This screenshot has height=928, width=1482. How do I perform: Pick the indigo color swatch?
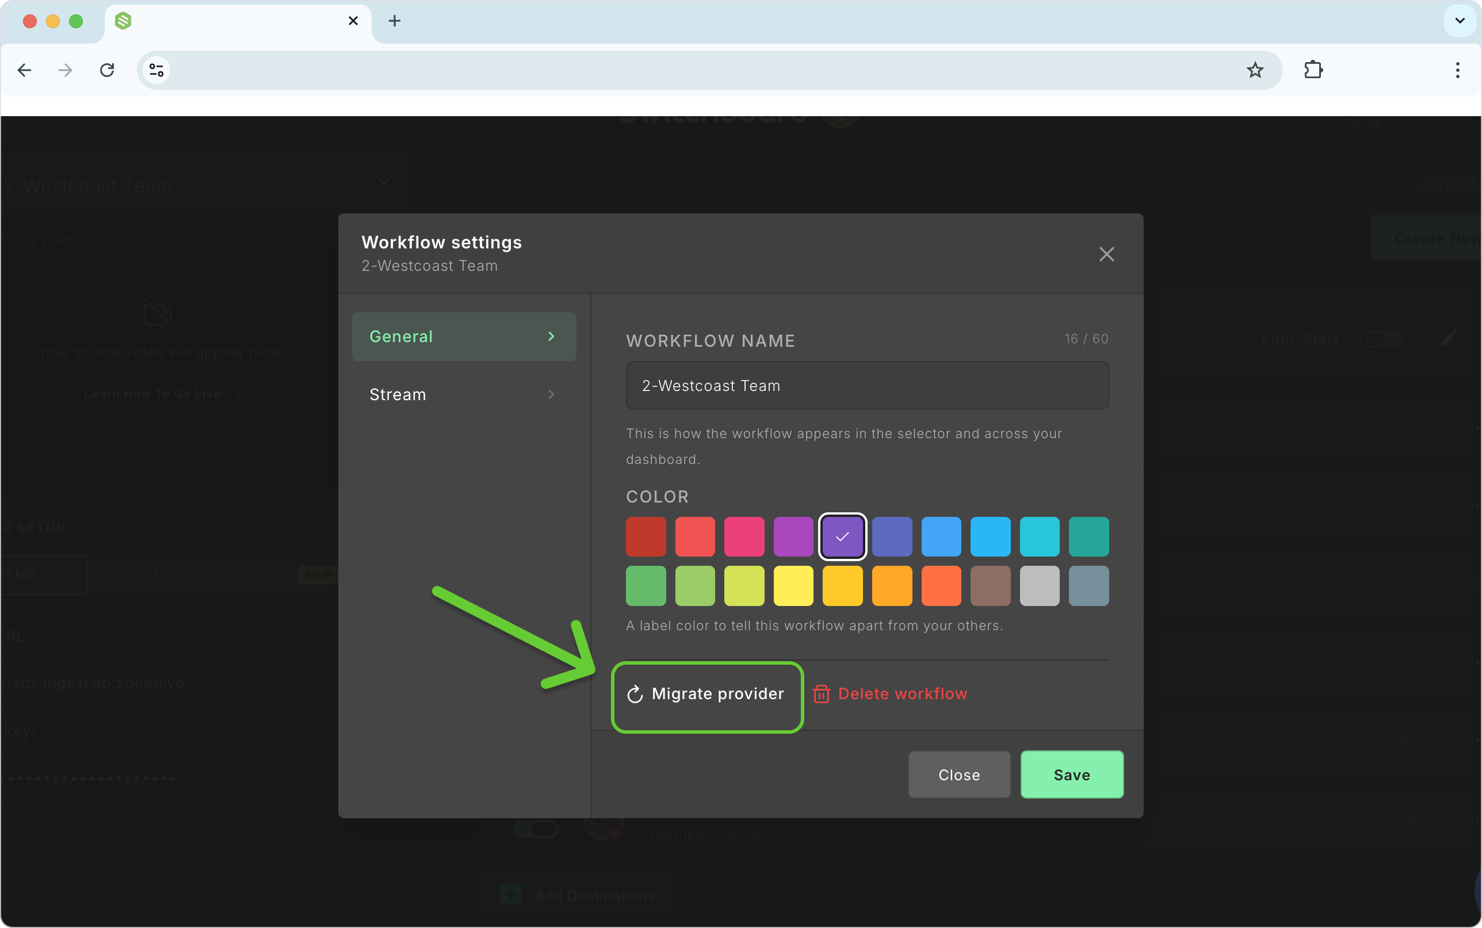pos(892,536)
